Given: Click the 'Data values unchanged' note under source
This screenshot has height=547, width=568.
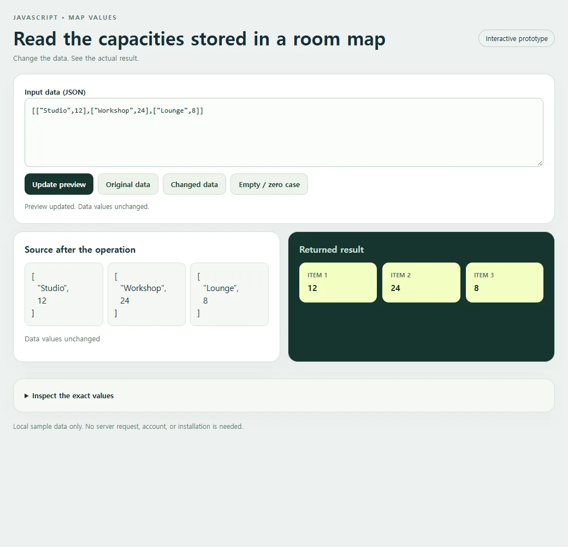Looking at the screenshot, I should tap(62, 339).
